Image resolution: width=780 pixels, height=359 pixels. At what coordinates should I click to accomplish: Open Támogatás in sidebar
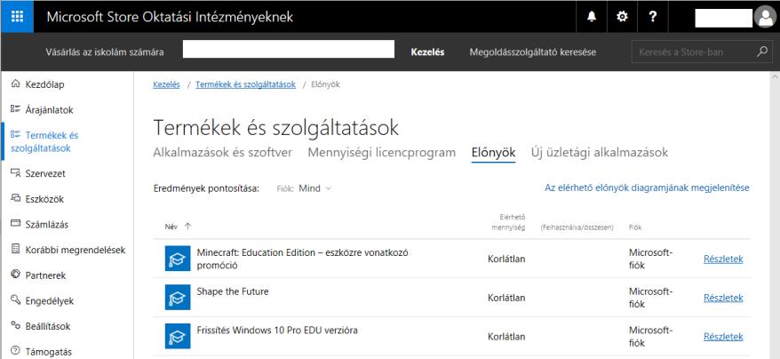click(49, 352)
